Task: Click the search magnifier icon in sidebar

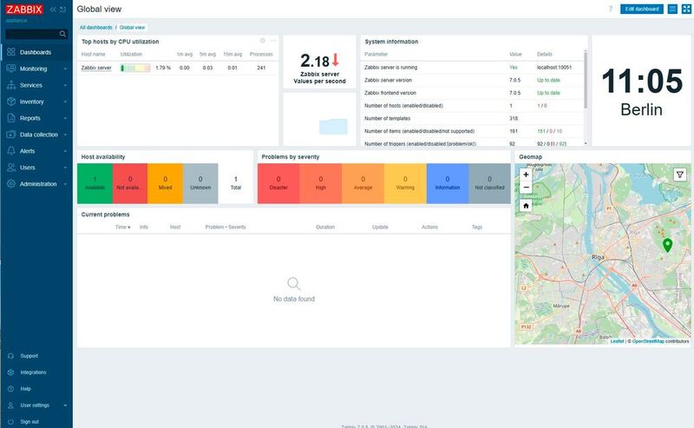Action: click(62, 34)
